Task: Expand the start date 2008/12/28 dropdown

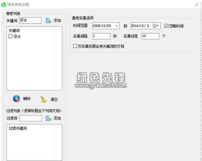Action: pyautogui.click(x=117, y=26)
